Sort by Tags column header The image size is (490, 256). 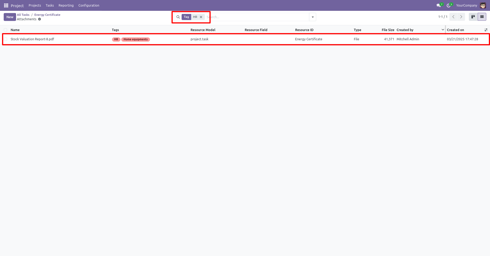coord(115,30)
